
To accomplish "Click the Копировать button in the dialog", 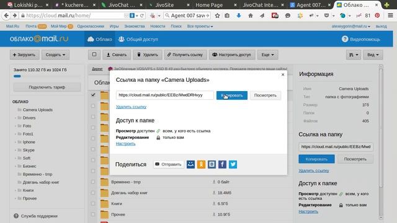I will (231, 95).
